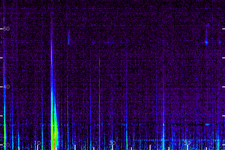This screenshot has height=150, width=225.
Task: Click the 30 label on the horizontal axis
Action: click(112, 143)
